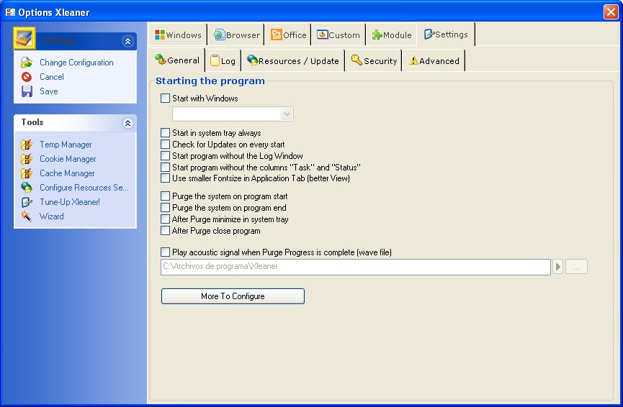Click the Log subtab notepad icon
This screenshot has width=623, height=407.
(215, 60)
